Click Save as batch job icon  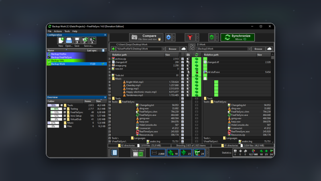pyautogui.click(x=93, y=41)
